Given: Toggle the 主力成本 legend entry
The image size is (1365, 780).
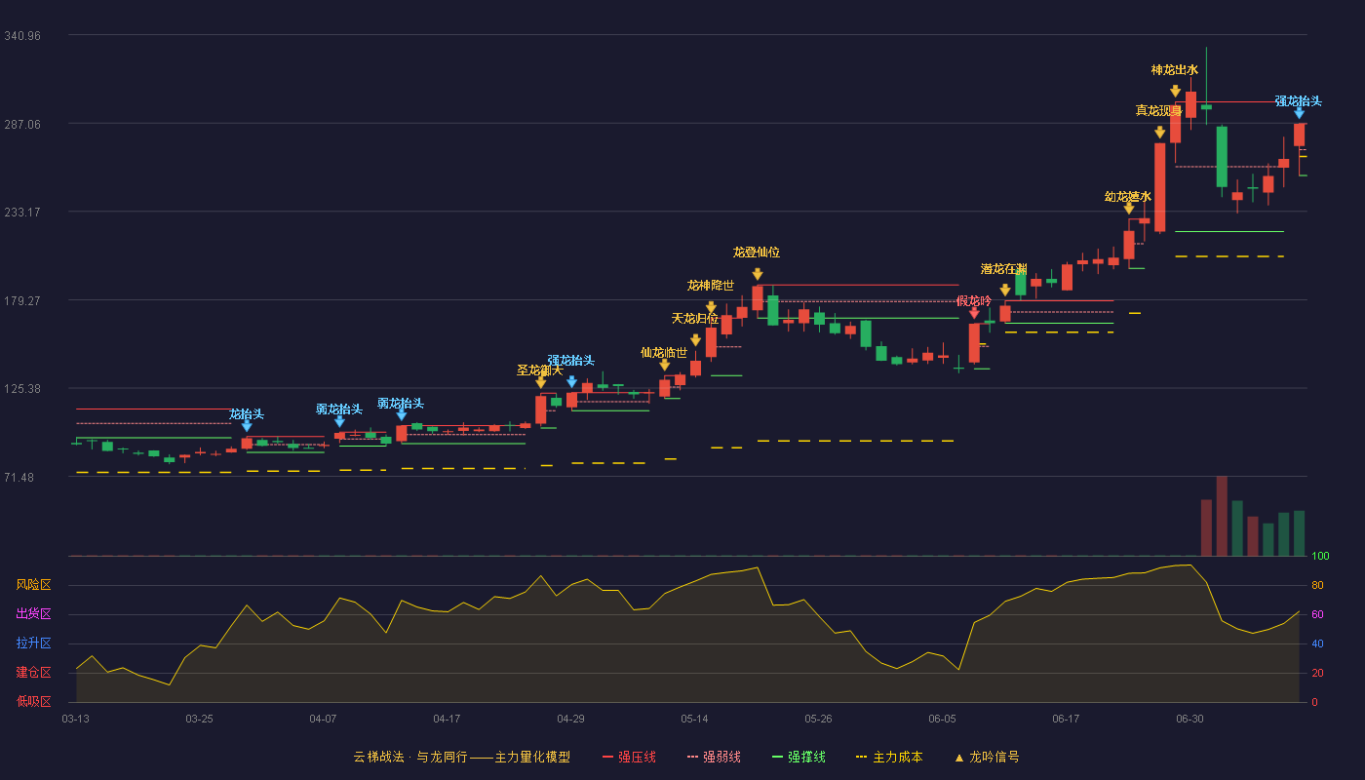Looking at the screenshot, I should [x=888, y=757].
